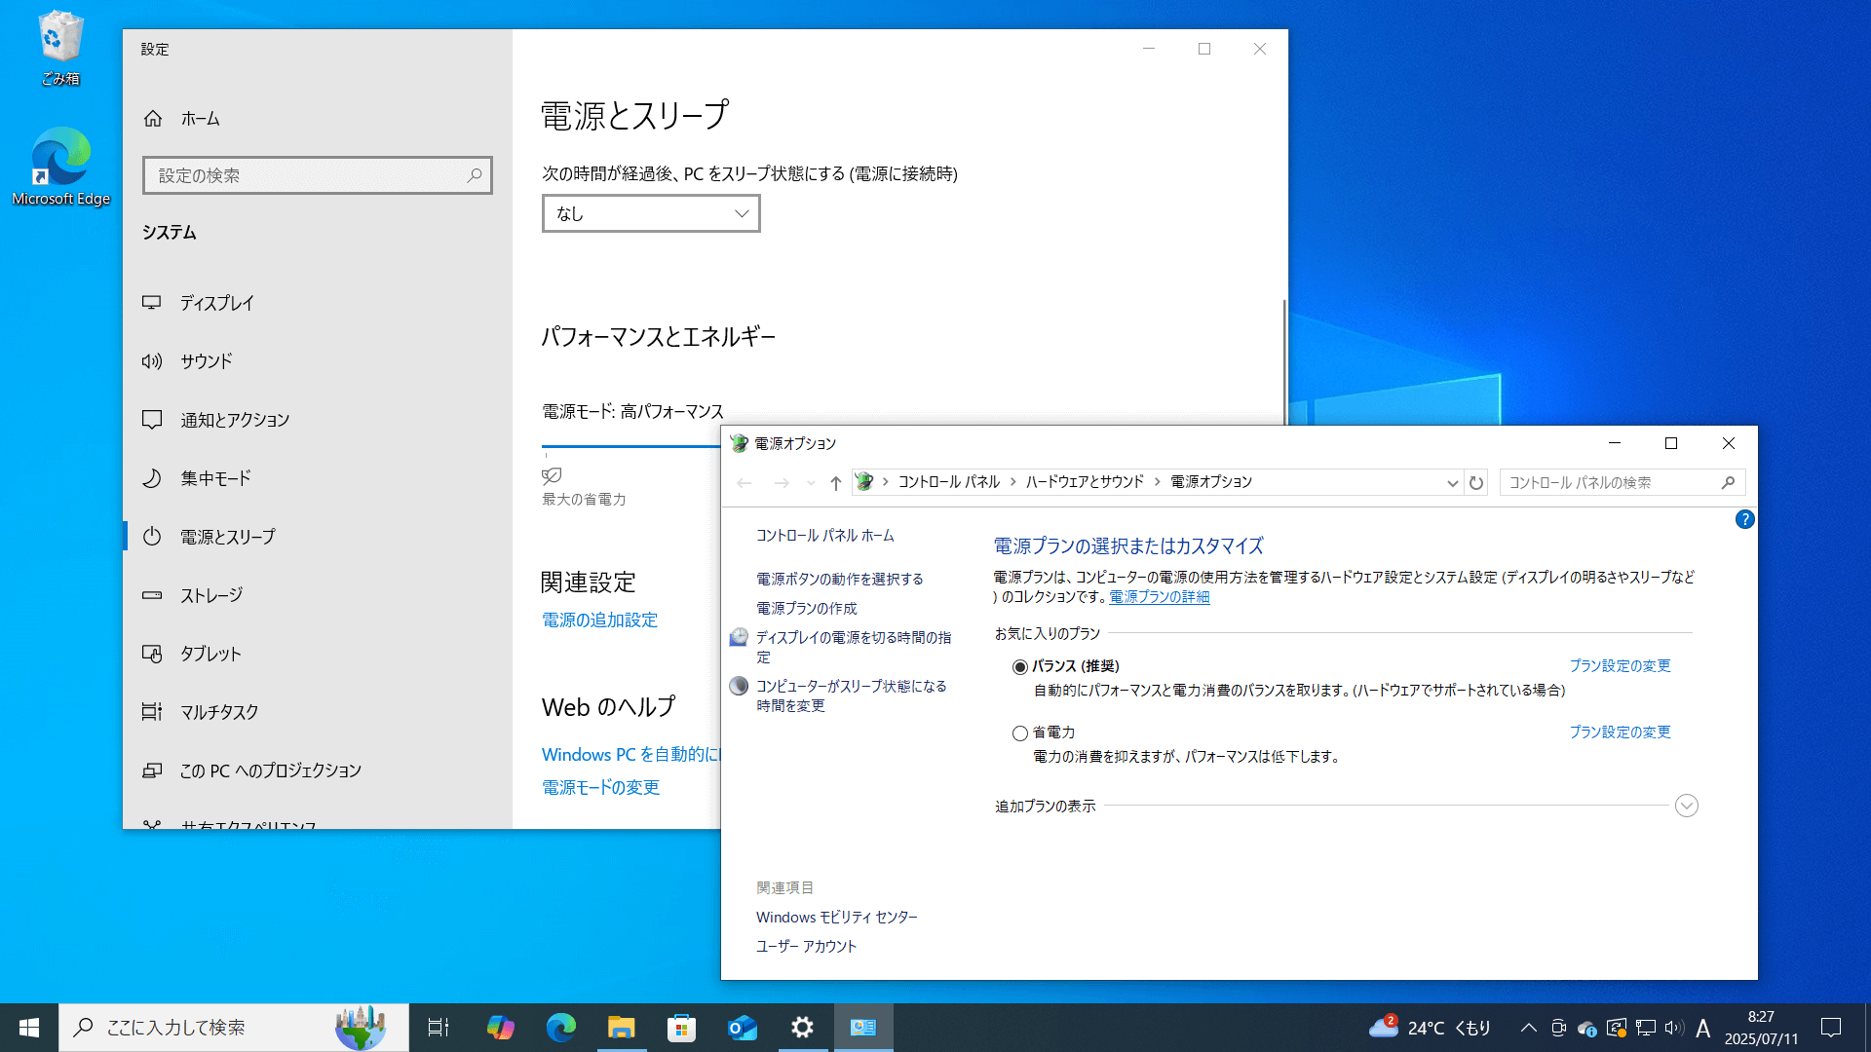Open Outlook from the taskbar
The height and width of the screenshot is (1052, 1871).
point(742,1028)
